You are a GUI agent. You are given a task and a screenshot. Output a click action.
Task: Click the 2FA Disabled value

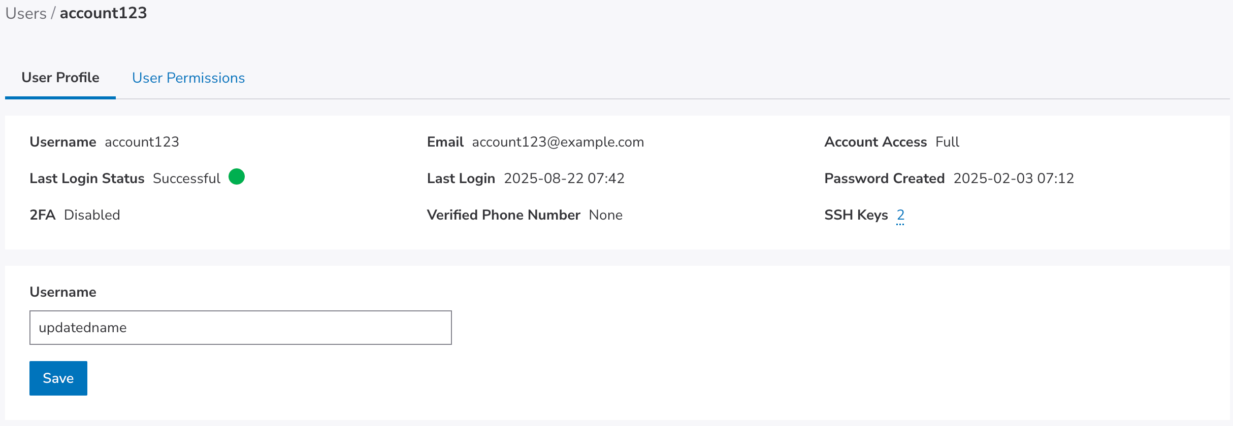(92, 215)
